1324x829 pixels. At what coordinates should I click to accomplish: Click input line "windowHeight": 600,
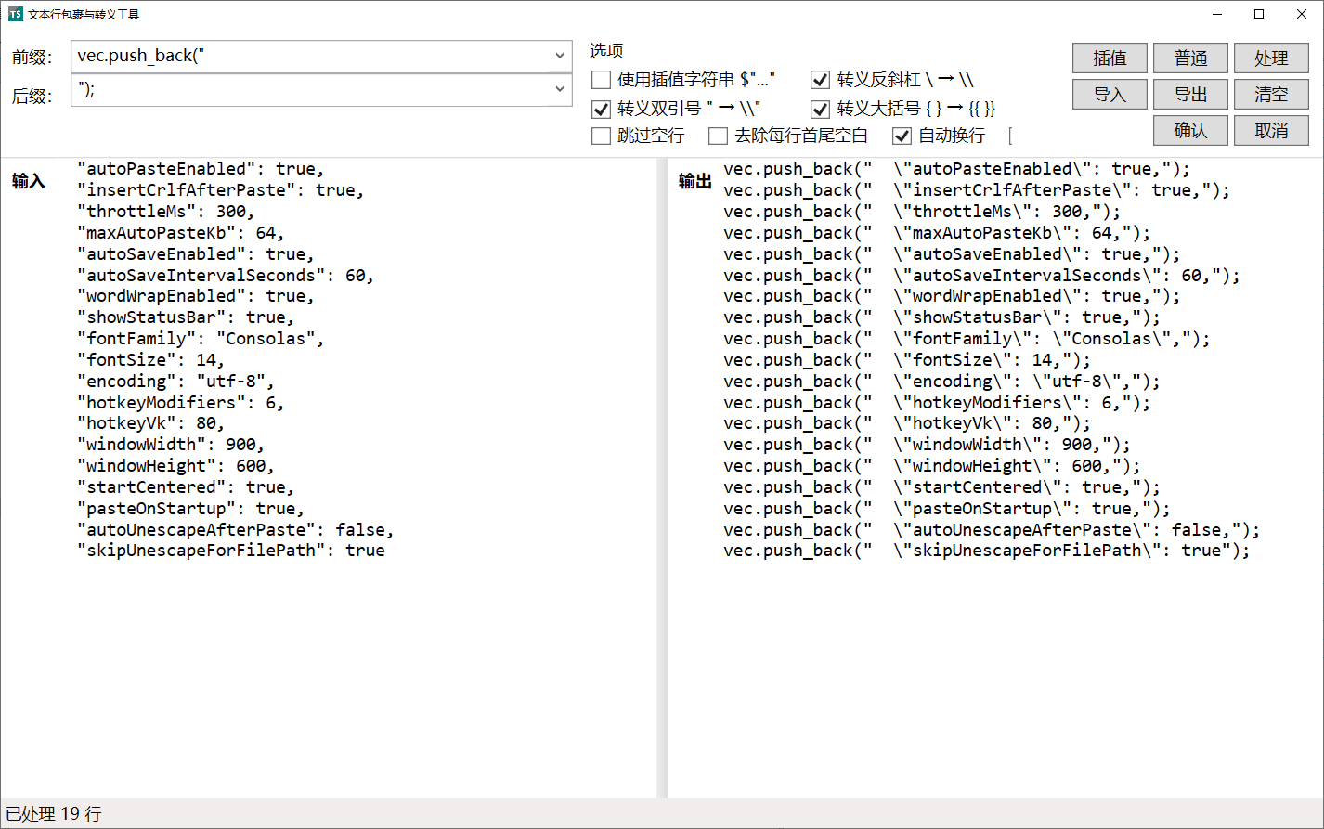click(x=176, y=466)
